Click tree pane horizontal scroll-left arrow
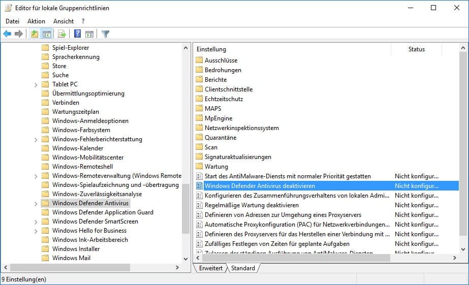Screen dimensions: 469x285 (x=6, y=267)
